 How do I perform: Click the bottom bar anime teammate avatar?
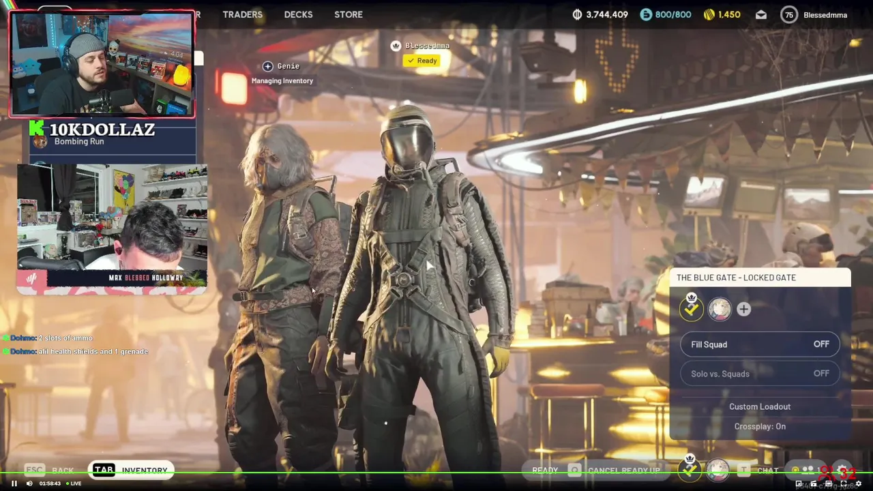(x=717, y=469)
